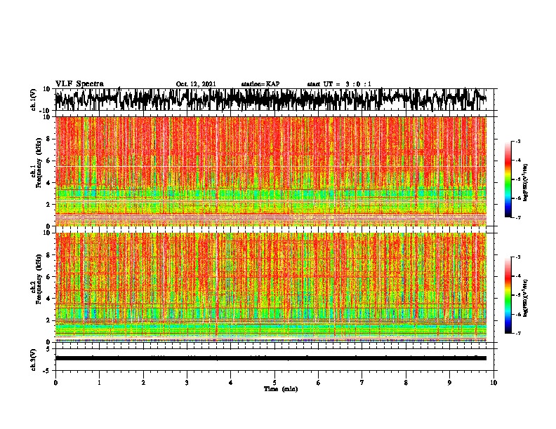Click the time axis tick label "7"
The width and height of the screenshot is (556, 429).
coord(362,383)
